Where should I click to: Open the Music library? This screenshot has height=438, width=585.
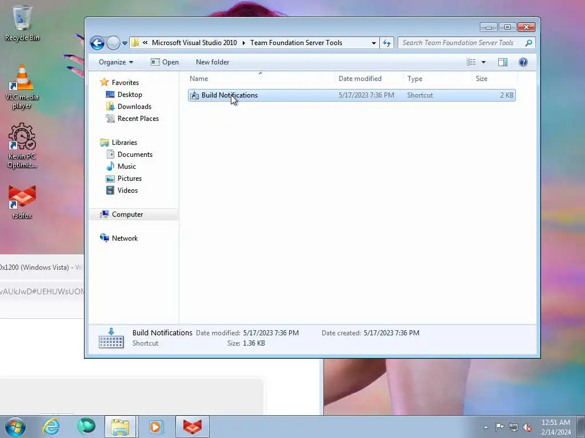tap(126, 167)
